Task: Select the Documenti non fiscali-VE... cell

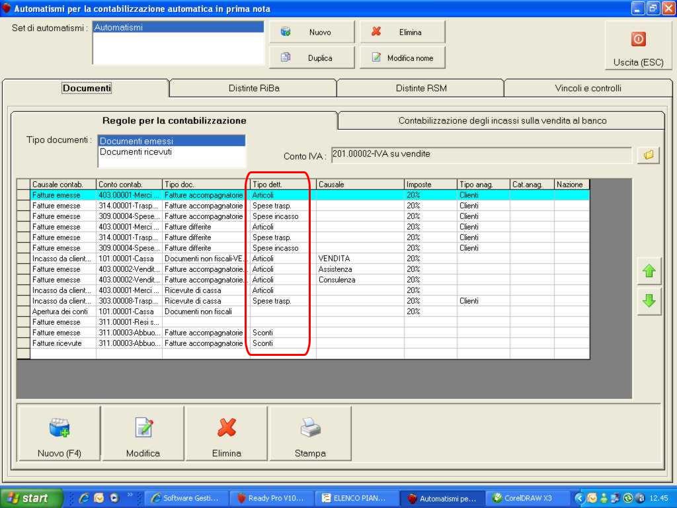Action: click(206, 259)
